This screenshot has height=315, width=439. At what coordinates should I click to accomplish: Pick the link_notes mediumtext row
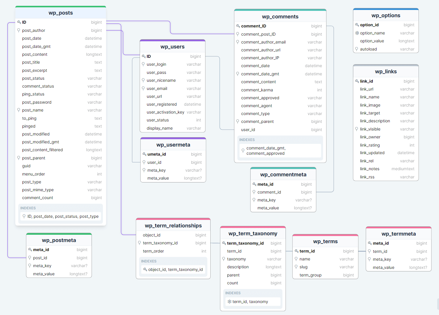pos(386,169)
